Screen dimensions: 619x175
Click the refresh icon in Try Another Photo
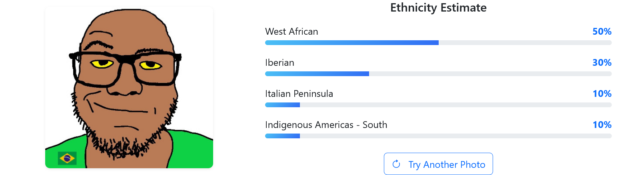point(396,164)
